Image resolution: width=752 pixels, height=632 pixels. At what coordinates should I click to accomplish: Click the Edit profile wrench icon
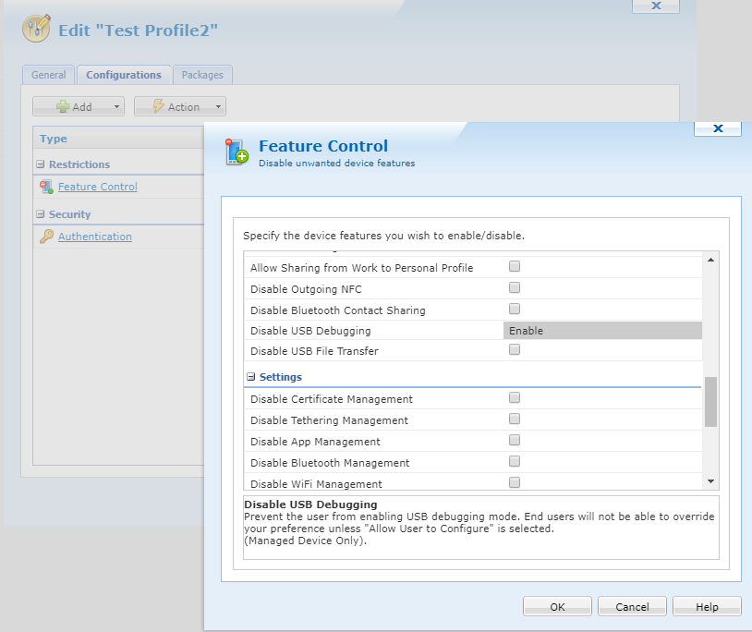pos(37,30)
